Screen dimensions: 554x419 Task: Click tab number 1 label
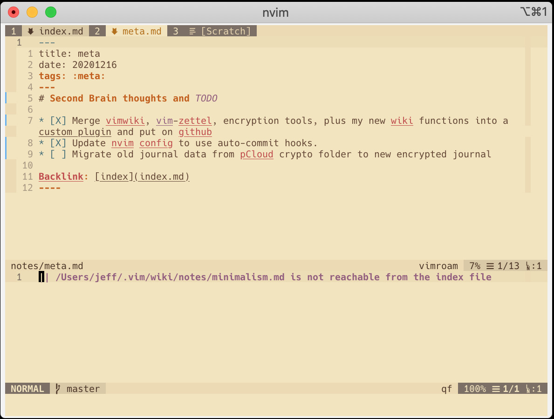pyautogui.click(x=14, y=31)
